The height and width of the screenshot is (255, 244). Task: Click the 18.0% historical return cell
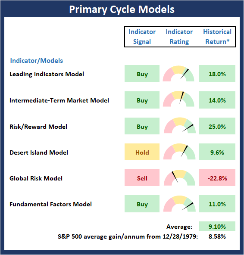point(217,74)
